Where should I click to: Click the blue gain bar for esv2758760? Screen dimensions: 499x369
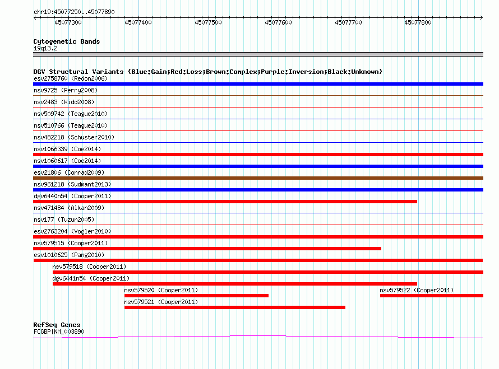[258, 84]
